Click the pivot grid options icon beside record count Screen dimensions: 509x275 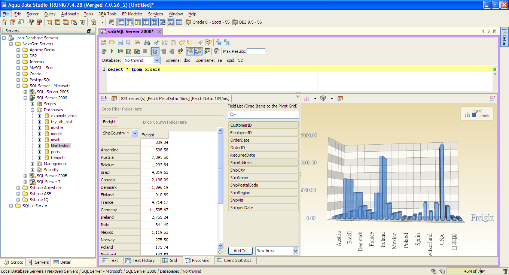114,99
